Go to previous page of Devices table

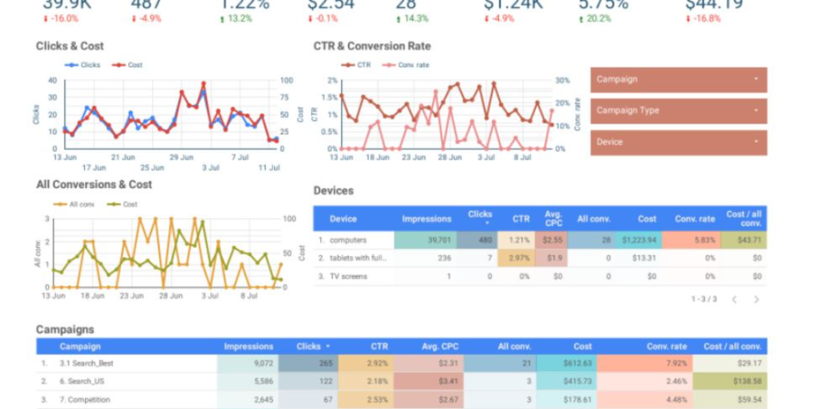pyautogui.click(x=734, y=299)
